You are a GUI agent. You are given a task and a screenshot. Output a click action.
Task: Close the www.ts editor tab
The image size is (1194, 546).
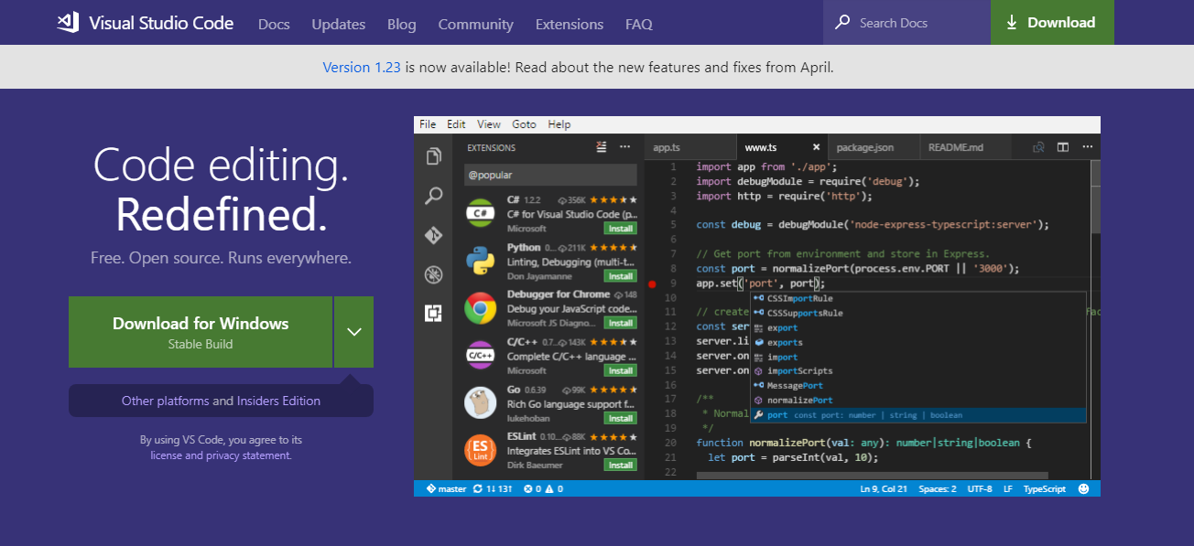pyautogui.click(x=817, y=147)
